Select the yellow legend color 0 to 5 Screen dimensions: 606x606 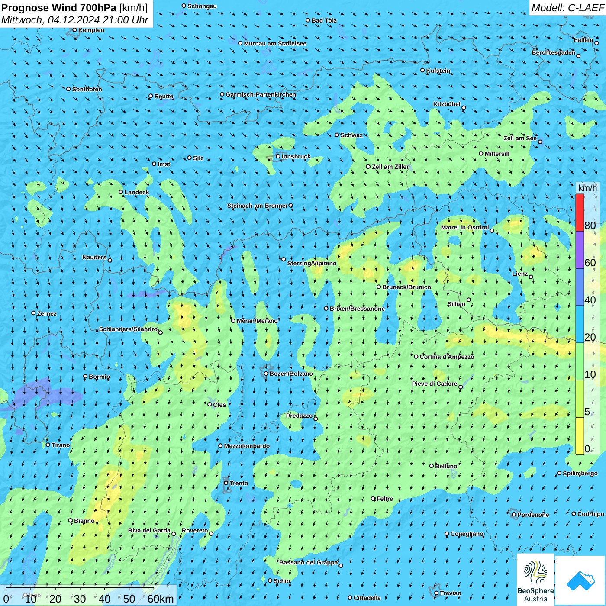pos(580,436)
